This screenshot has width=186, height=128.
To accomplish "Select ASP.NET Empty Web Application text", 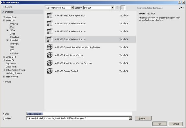I will pyautogui.click(x=70, y=39).
